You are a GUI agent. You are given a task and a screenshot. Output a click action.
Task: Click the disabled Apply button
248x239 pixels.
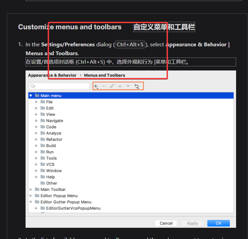pyautogui.click(x=192, y=223)
